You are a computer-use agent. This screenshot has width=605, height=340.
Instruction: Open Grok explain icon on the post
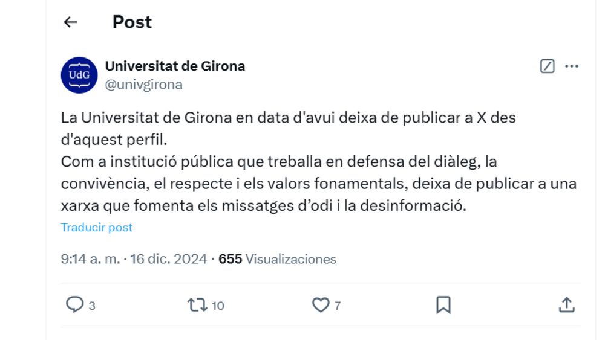(547, 66)
